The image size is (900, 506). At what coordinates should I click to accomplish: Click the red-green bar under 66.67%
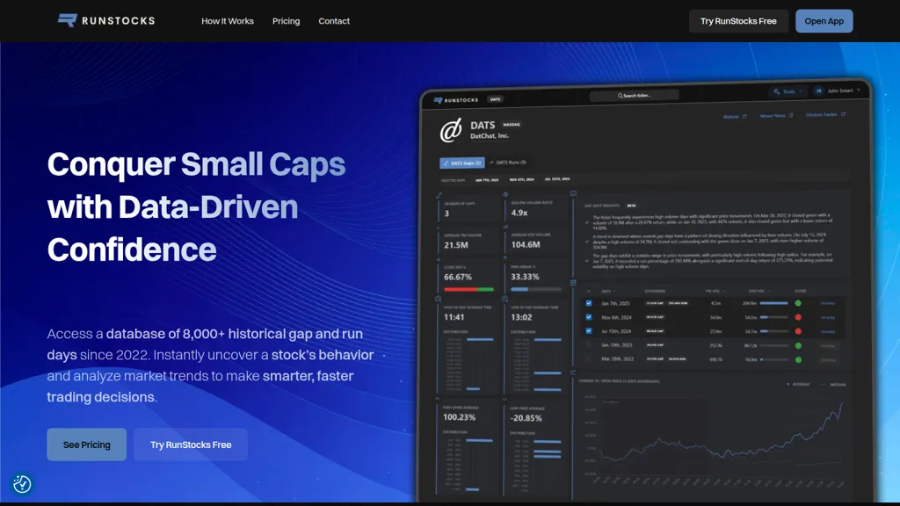point(469,289)
